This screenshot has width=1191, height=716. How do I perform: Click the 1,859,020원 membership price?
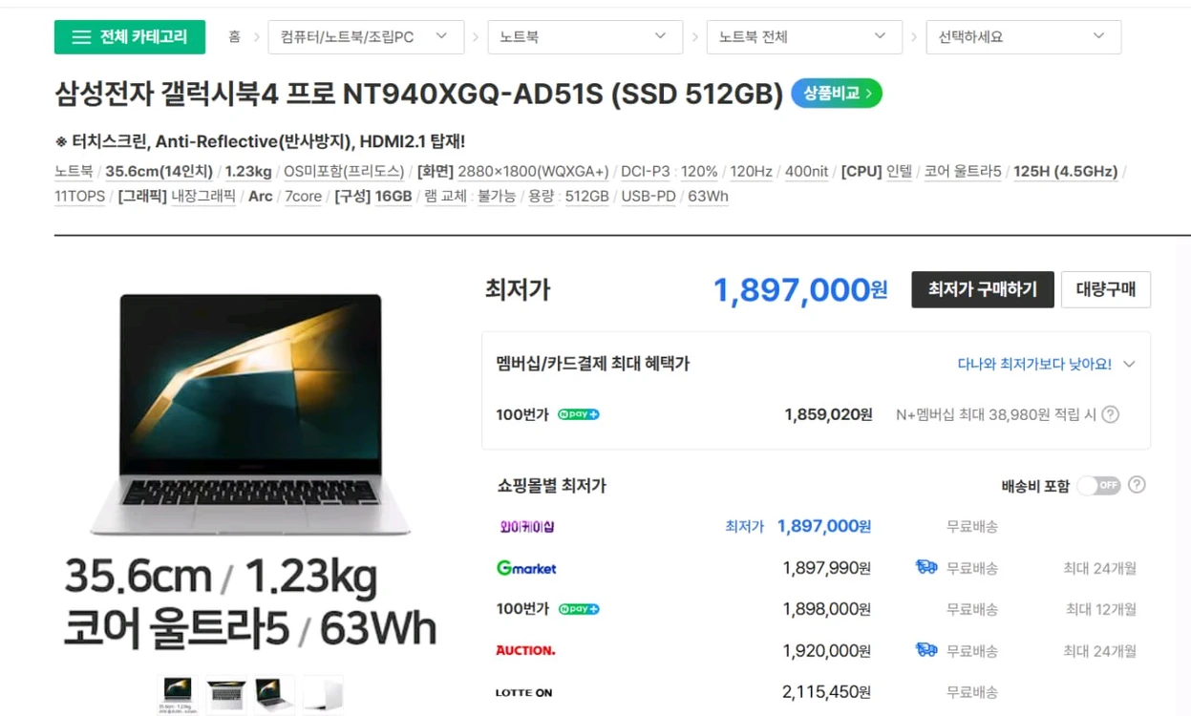click(x=828, y=414)
